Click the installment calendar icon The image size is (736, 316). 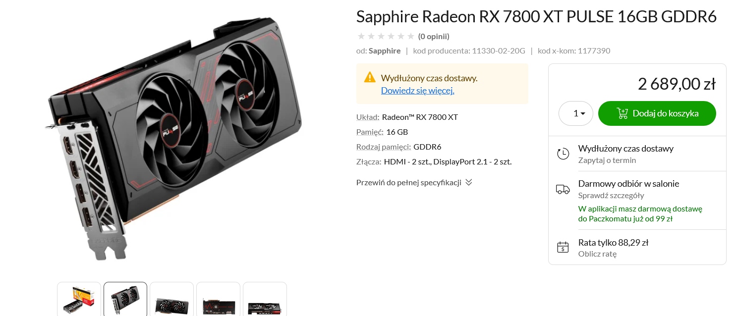[563, 247]
